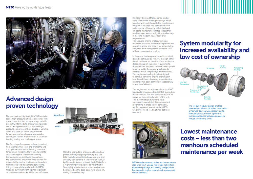The height and width of the screenshot is (179, 253).
Task: Click the paragraph starting "The compact and lightweight MT30"
Action: (27, 128)
